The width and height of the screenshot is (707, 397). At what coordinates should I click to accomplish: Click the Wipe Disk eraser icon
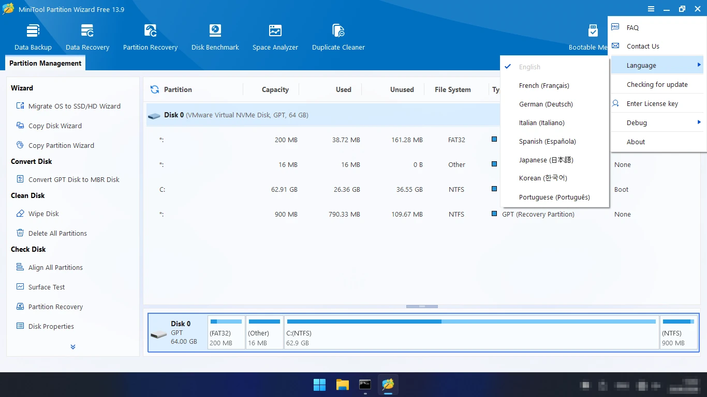(20, 213)
